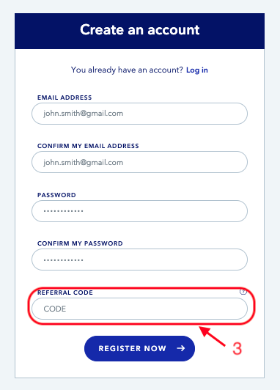
Task: Focus the Email Address input field
Action: click(x=139, y=114)
